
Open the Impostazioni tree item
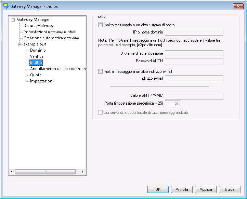point(42,81)
